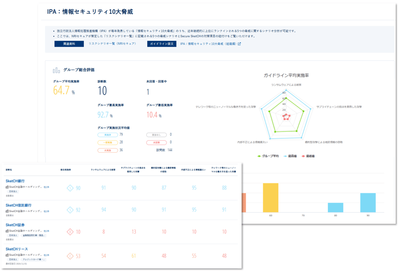Viewport: 398px width, 271px height.
Task: Toggle the グループ平均 series in radar legend
Action: pos(268,156)
